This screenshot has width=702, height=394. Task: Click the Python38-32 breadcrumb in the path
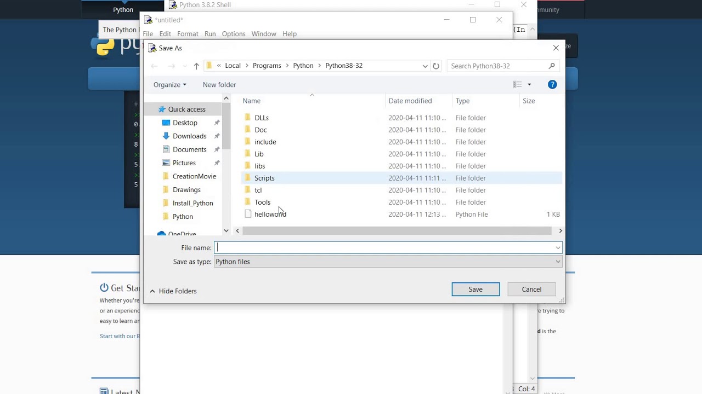click(x=344, y=66)
